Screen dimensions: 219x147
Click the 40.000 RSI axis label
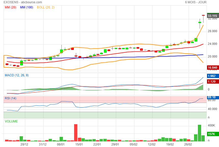point(212,109)
